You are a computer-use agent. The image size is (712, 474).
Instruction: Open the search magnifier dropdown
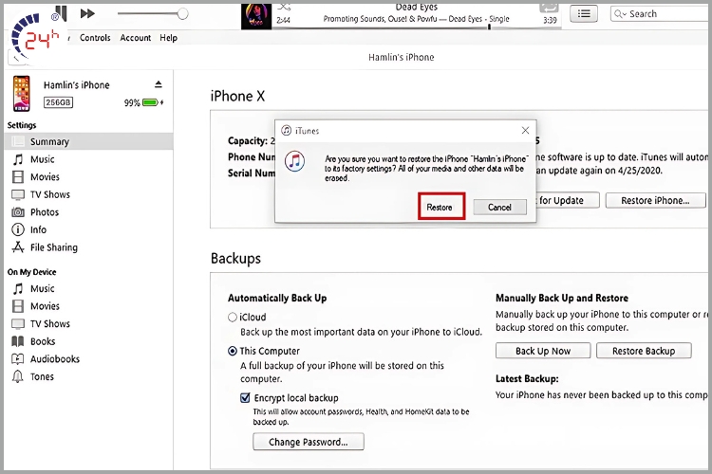click(620, 13)
